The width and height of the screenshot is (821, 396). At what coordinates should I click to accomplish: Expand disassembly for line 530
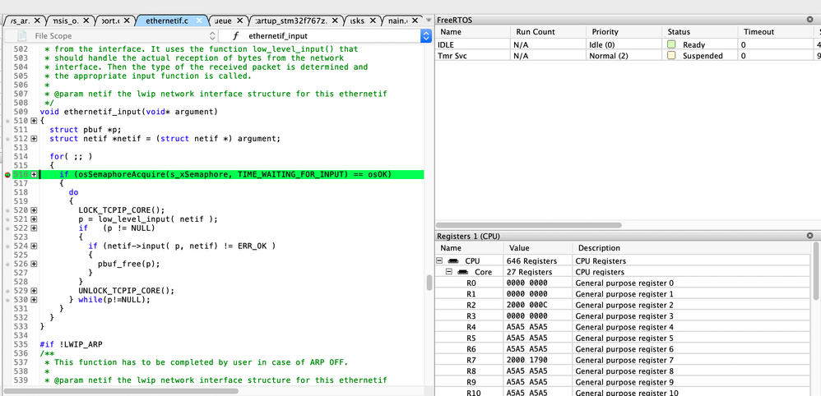[34, 300]
